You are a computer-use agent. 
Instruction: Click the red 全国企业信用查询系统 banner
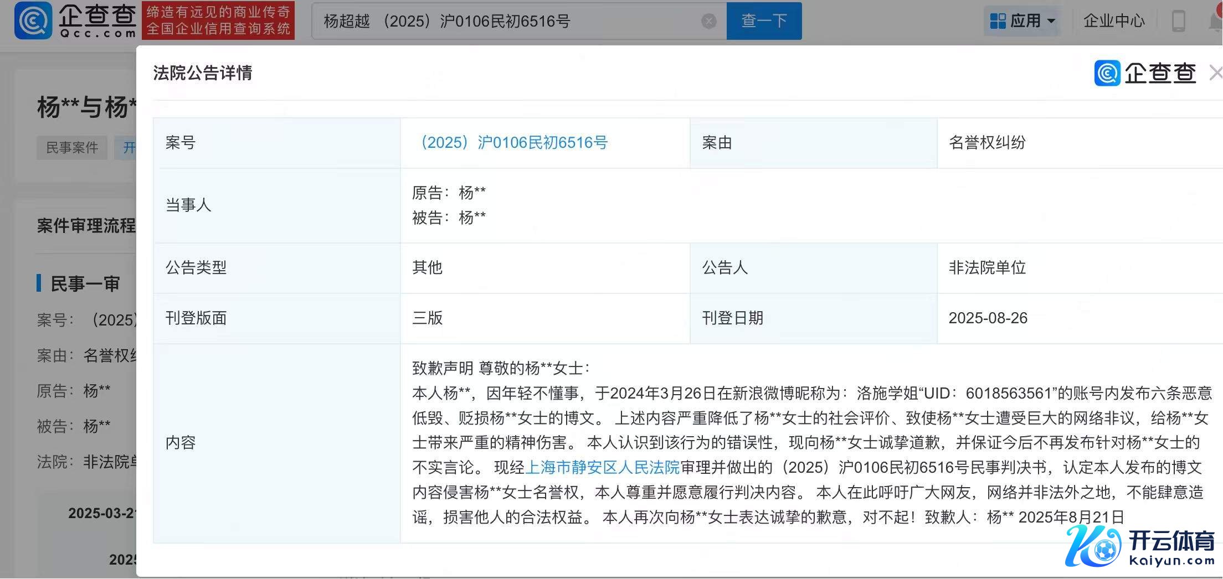[218, 20]
